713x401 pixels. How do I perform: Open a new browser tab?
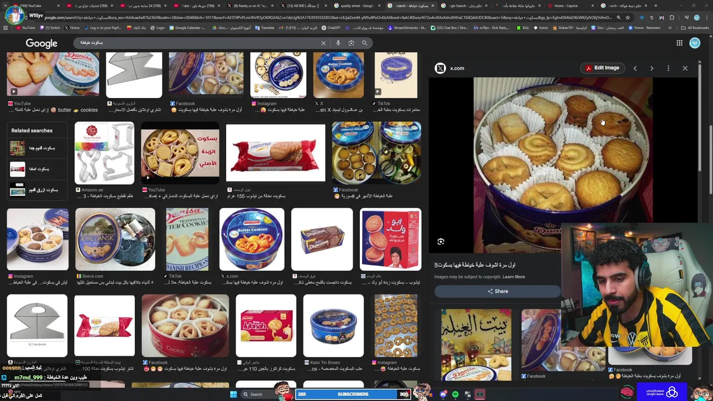[656, 6]
